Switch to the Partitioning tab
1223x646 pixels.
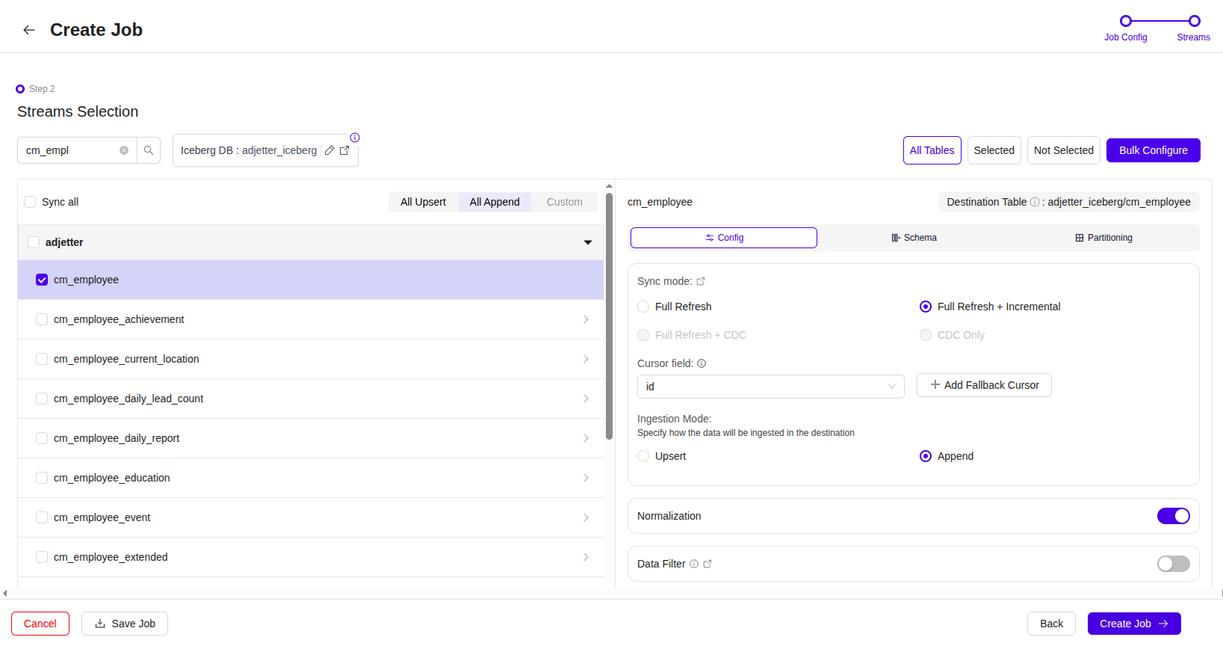pyautogui.click(x=1103, y=238)
